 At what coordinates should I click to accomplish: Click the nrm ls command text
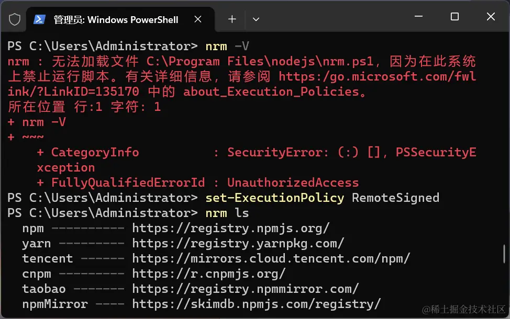coord(227,213)
